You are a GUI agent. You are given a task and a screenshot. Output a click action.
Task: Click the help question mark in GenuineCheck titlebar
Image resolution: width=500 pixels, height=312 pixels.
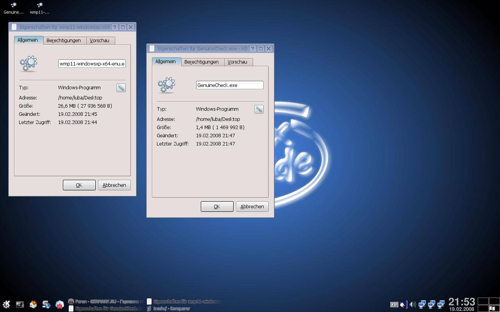pos(253,49)
